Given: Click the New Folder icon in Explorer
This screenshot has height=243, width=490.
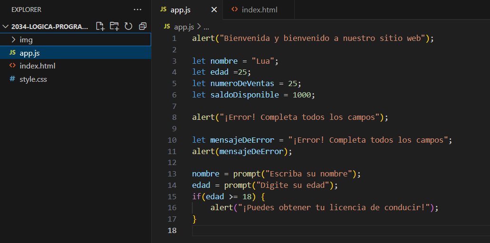Looking at the screenshot, I should 114,26.
